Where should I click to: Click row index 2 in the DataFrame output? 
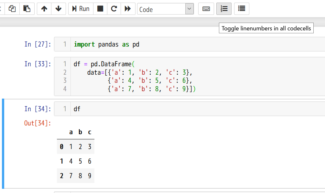(x=62, y=176)
